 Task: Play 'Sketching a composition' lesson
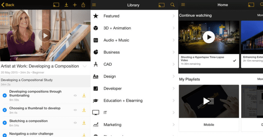(5, 123)
